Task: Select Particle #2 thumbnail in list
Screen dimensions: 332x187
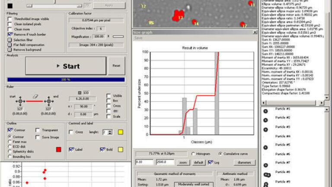Action: tap(265, 120)
